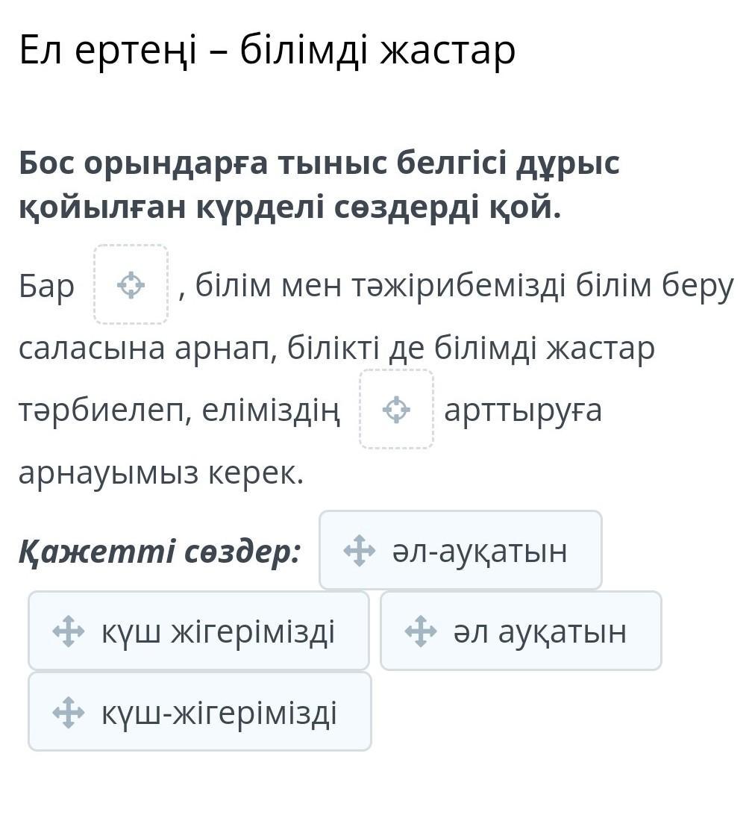Screen dimensions: 752x821
Task: Click the 'Қажетті сөздер:' label
Action: coord(160,552)
